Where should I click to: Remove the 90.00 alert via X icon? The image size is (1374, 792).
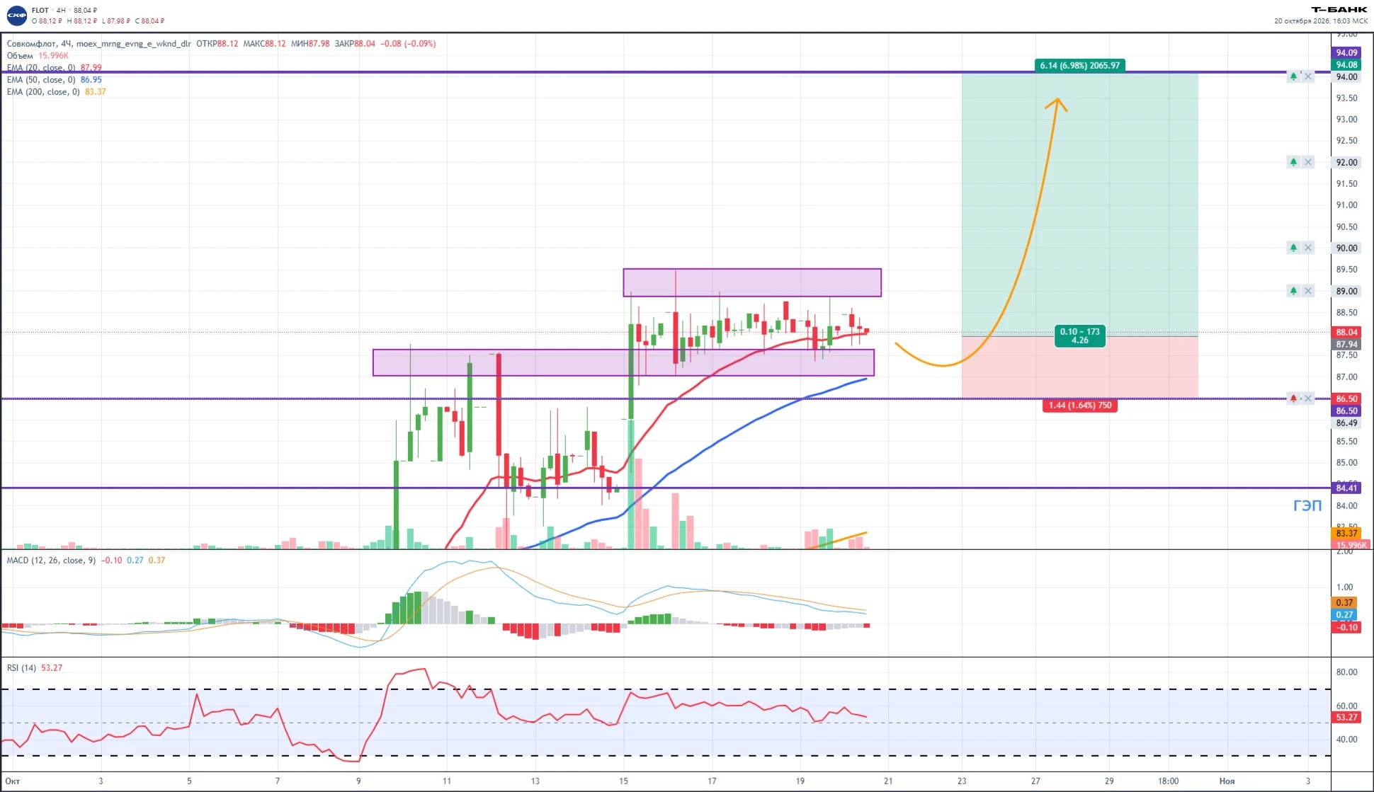coord(1308,248)
